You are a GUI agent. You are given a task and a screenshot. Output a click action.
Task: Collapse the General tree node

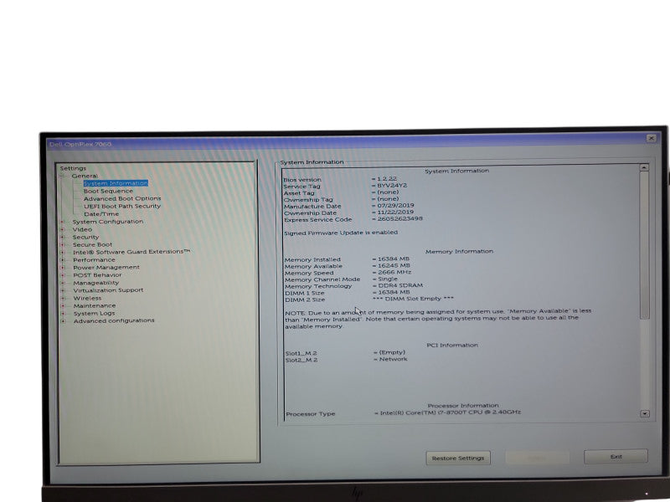pos(61,176)
